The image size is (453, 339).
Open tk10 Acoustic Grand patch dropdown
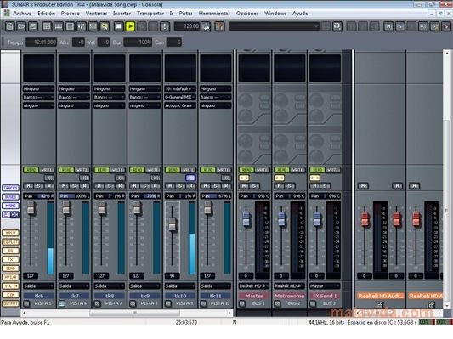[x=180, y=105]
